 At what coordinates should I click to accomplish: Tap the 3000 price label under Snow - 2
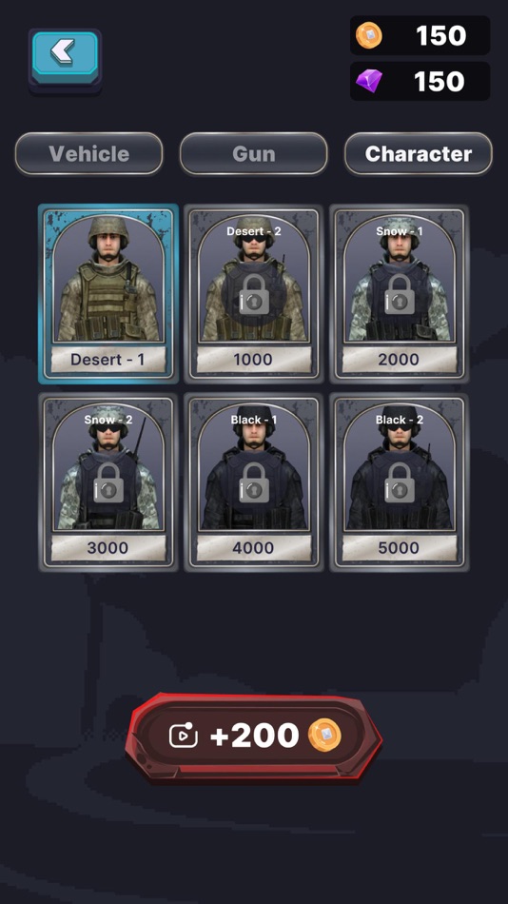[107, 548]
